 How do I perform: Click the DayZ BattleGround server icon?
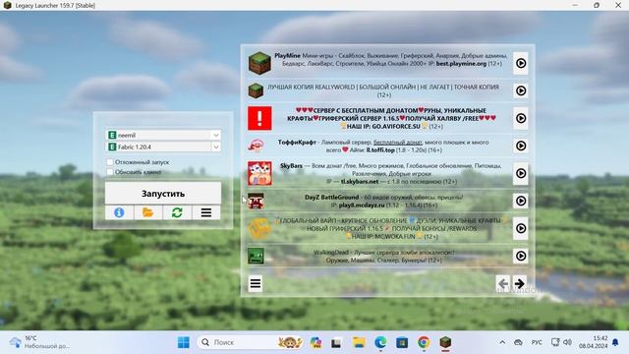point(256,201)
